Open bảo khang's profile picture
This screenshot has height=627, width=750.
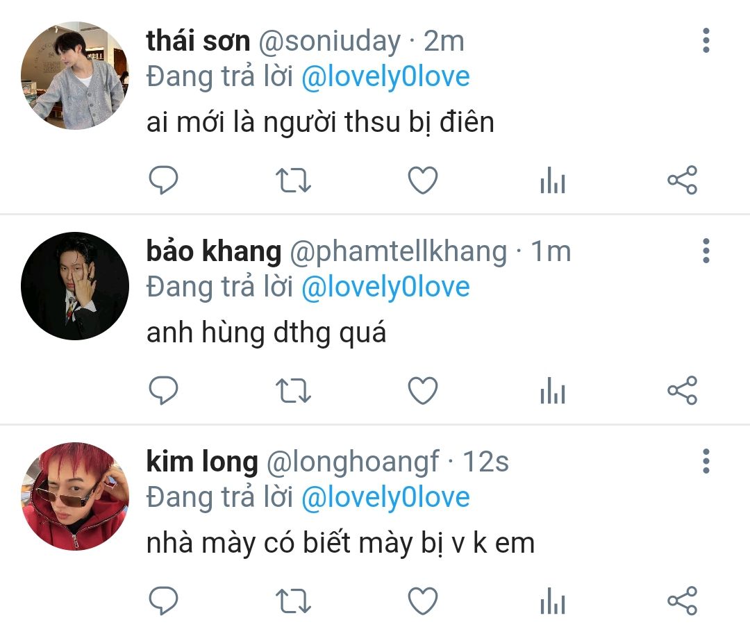(75, 285)
